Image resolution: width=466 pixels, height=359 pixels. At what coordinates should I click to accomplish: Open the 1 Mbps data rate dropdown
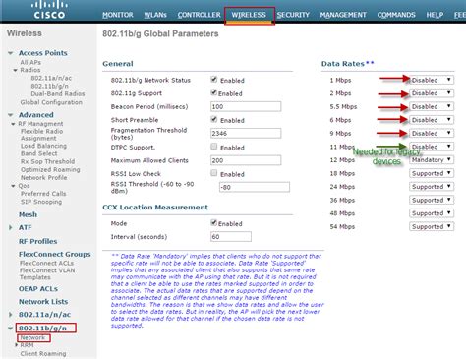[432, 80]
